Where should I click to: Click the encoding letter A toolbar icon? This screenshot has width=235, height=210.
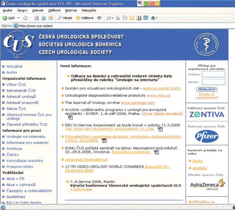click(153, 18)
